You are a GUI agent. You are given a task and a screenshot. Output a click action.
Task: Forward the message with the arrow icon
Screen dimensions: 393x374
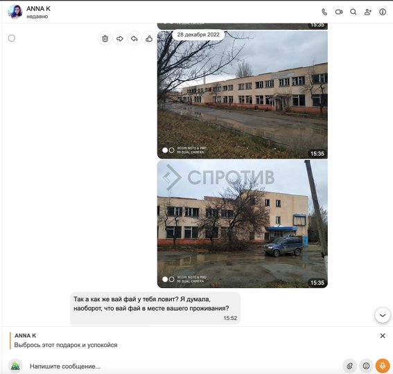point(120,39)
